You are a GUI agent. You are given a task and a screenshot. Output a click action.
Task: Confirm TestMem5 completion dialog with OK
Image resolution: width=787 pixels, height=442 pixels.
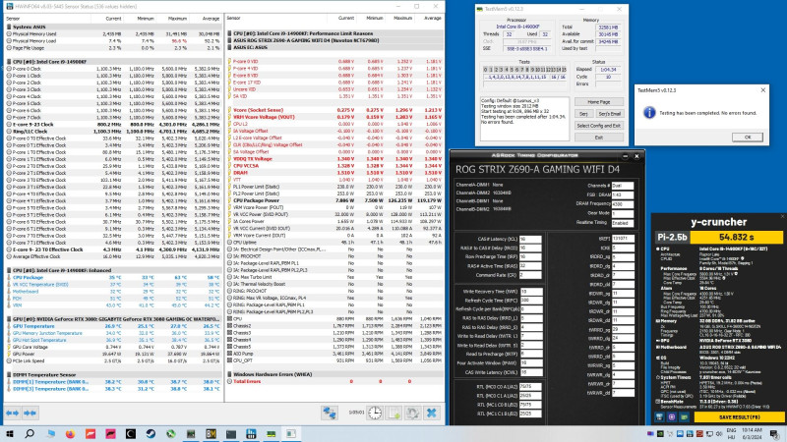[x=747, y=137]
